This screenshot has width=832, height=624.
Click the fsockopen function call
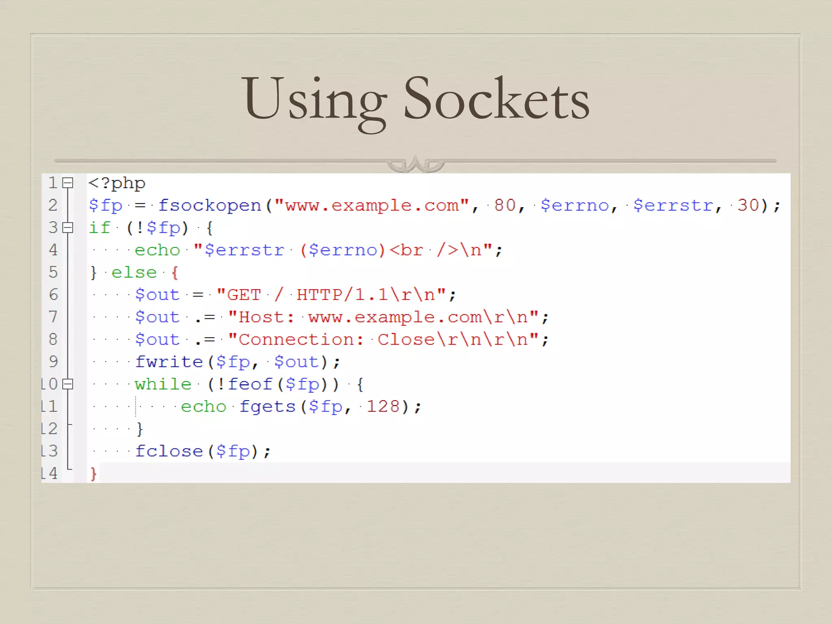[x=210, y=206]
